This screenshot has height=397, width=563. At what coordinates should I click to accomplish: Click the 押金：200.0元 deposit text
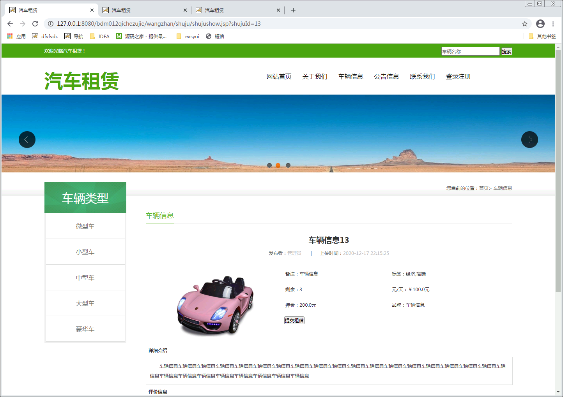[x=301, y=305]
